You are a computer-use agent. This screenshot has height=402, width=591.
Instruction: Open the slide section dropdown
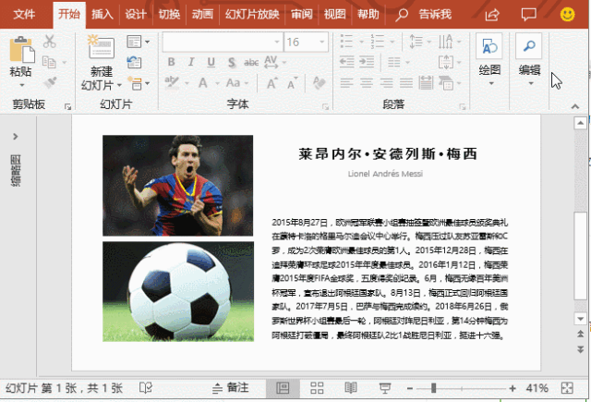pyautogui.click(x=138, y=83)
